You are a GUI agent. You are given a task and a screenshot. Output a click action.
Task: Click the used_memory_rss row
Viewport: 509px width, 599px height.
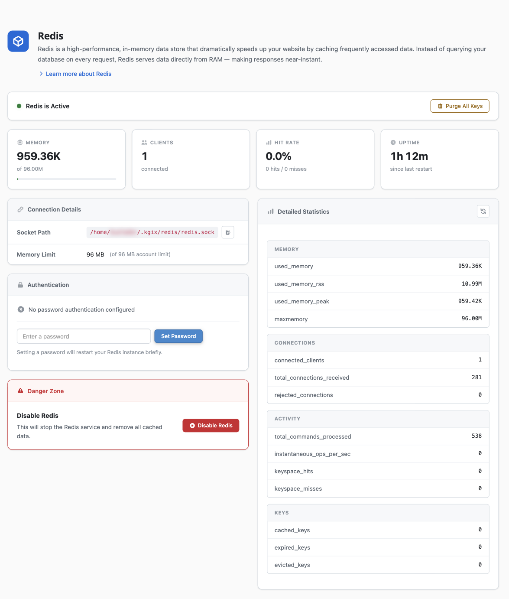point(378,284)
